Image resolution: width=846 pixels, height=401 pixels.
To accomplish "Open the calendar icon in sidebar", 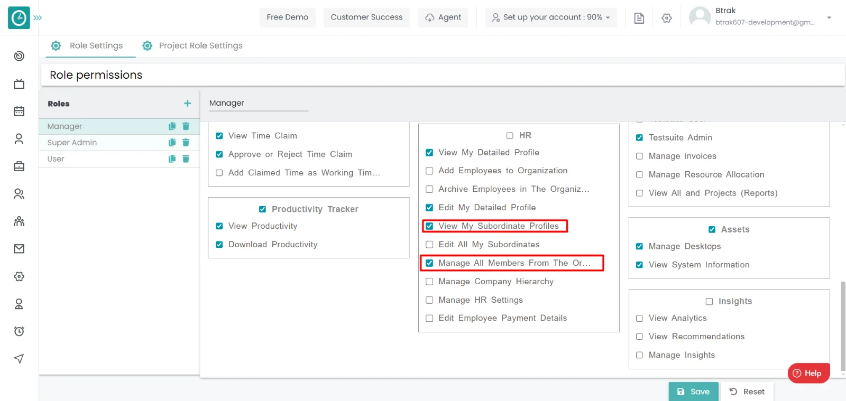I will click(19, 111).
